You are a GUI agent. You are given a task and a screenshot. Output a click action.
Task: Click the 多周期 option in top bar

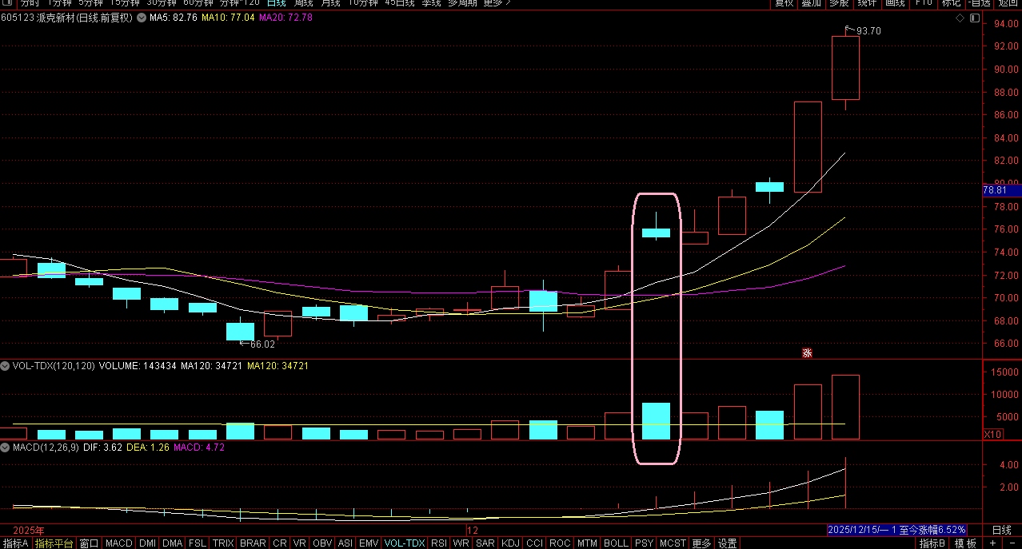tap(463, 3)
